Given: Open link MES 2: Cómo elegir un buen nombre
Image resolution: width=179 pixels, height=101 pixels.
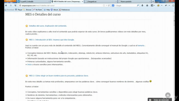Looking at the screenshot, I should [x=59, y=76].
